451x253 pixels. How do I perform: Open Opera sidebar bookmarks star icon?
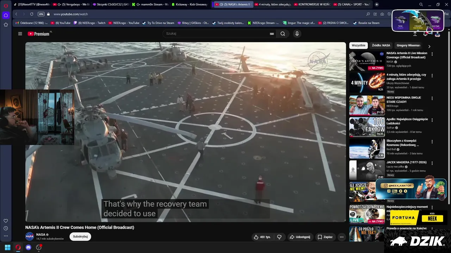[6, 25]
